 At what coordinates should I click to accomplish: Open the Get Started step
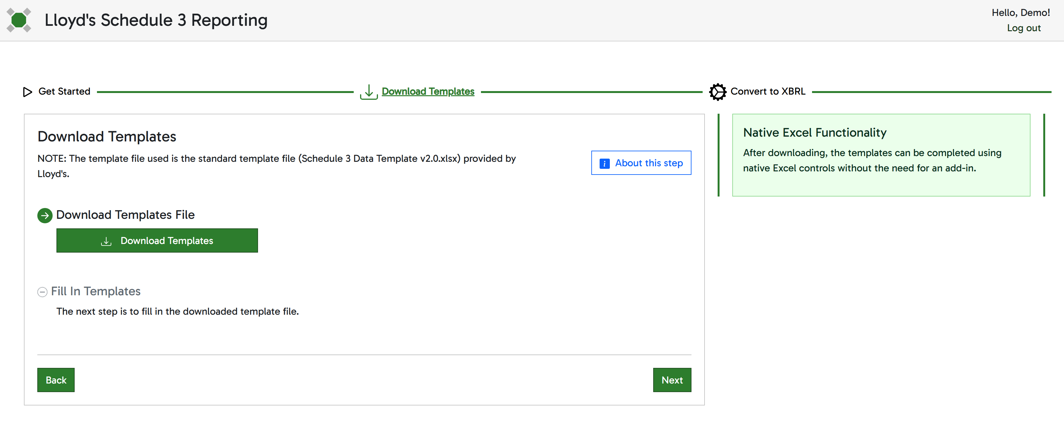[x=64, y=91]
